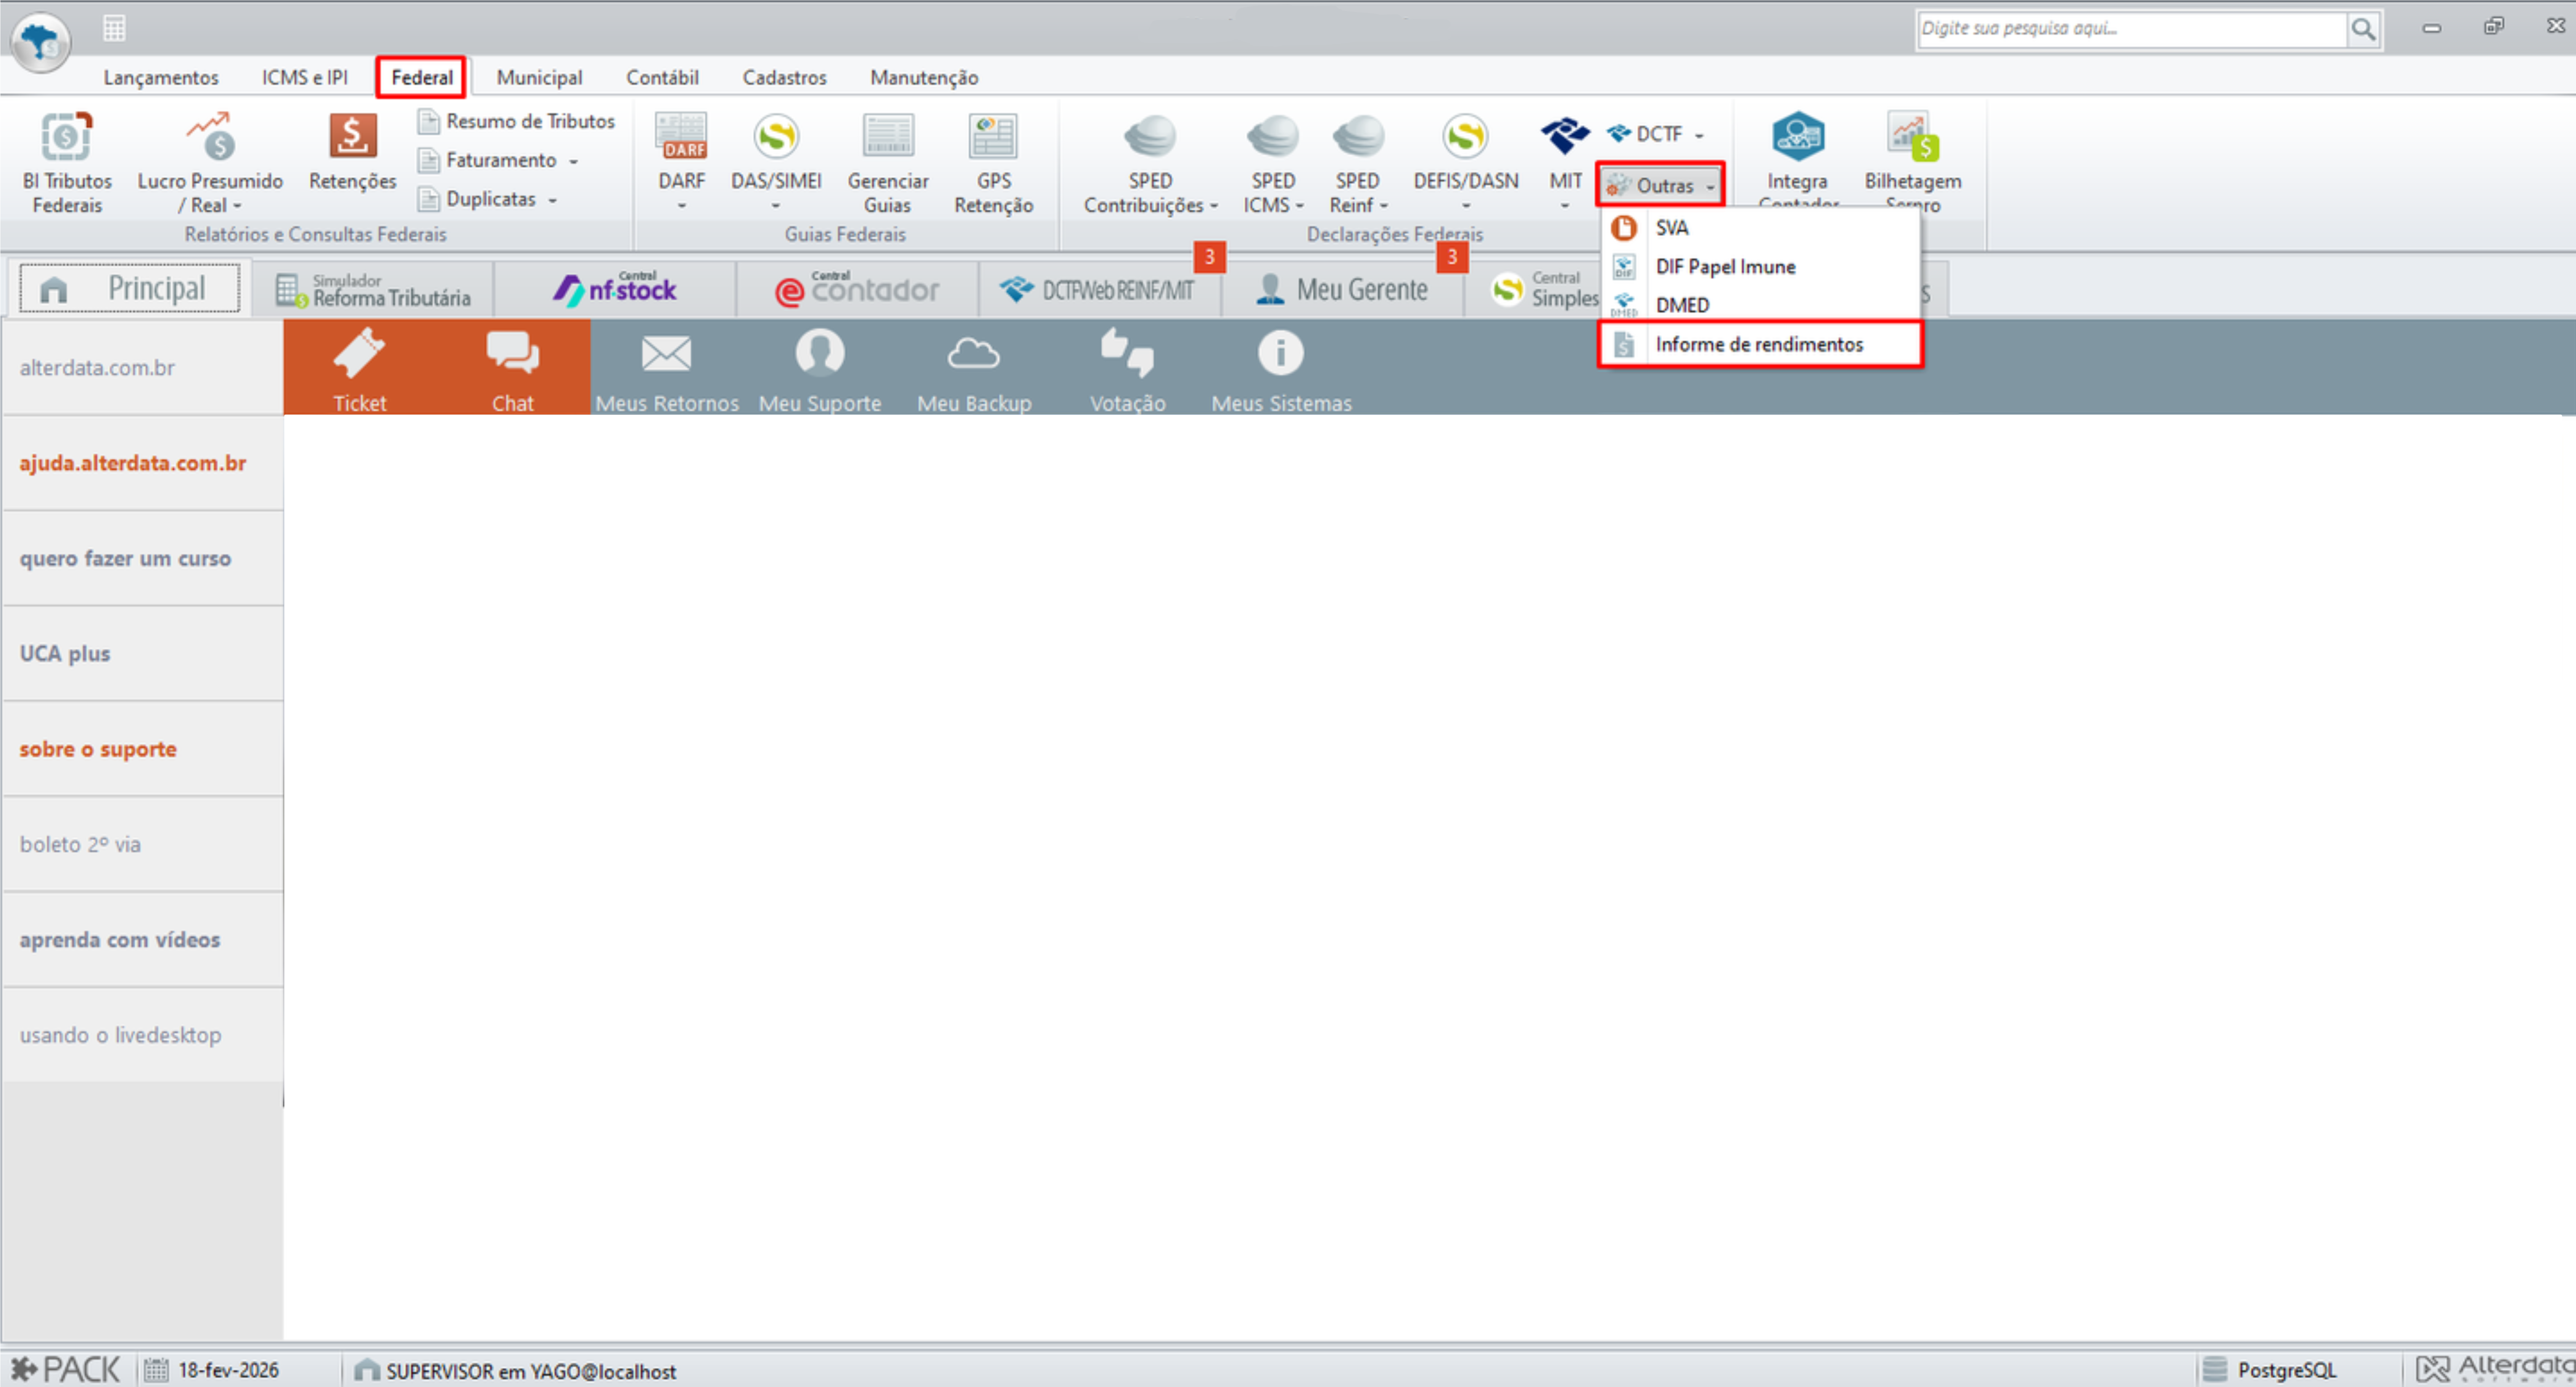Open the SPED Contribuições icon

pos(1150,137)
